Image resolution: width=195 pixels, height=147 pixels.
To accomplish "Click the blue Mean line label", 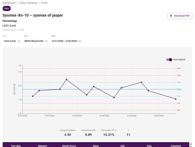I will pyautogui.click(x=179, y=89).
